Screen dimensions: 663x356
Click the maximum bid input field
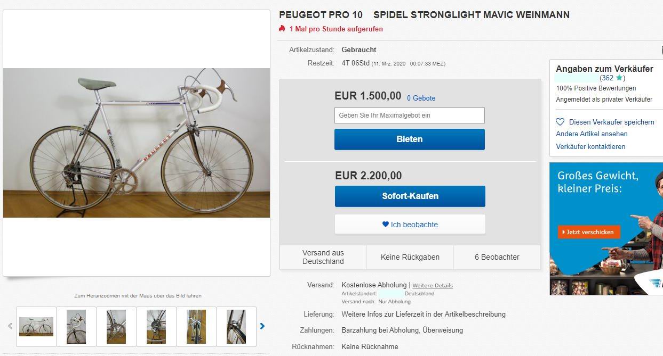pyautogui.click(x=409, y=115)
